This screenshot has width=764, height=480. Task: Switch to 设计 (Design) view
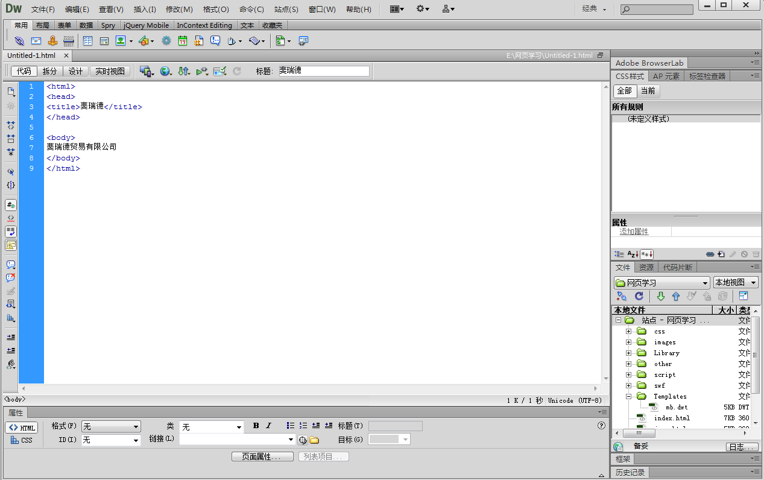coord(75,71)
